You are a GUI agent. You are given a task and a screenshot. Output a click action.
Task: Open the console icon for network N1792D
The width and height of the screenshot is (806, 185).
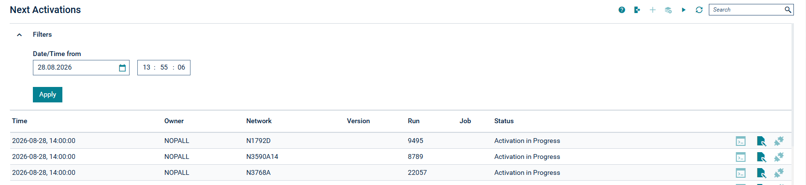(x=741, y=141)
